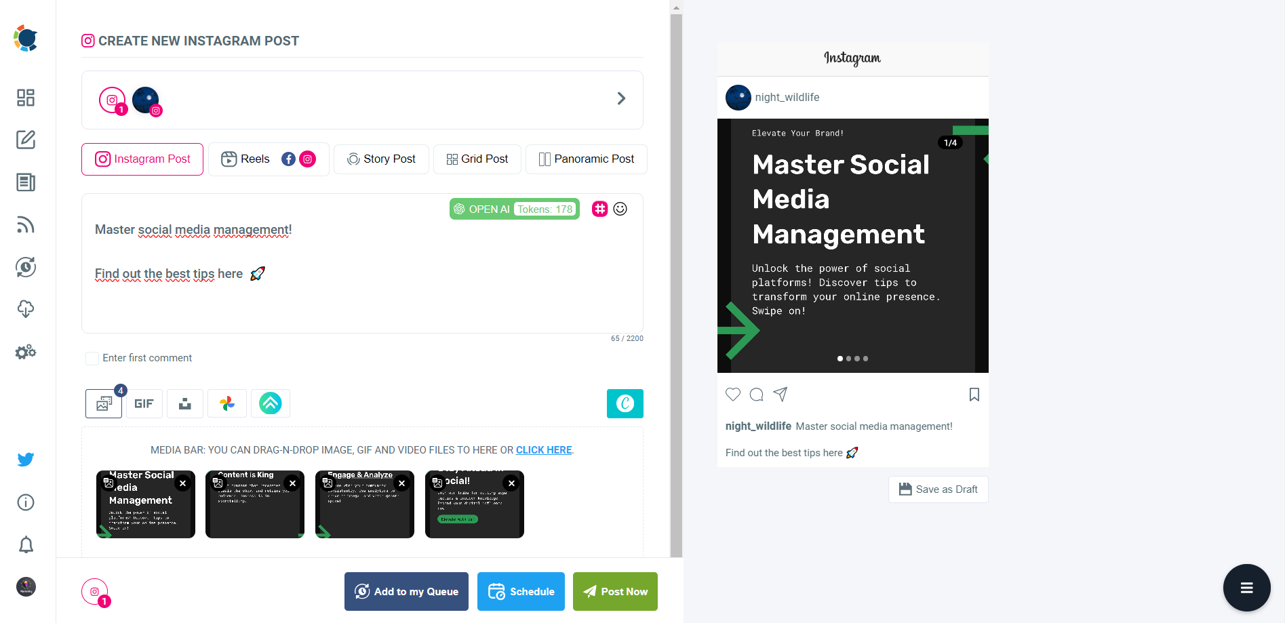Expand account selection with the right chevron

(x=621, y=98)
